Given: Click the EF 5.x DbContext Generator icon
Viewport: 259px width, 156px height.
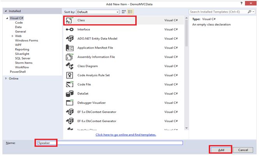Looking at the screenshot, I should pos(70,112).
